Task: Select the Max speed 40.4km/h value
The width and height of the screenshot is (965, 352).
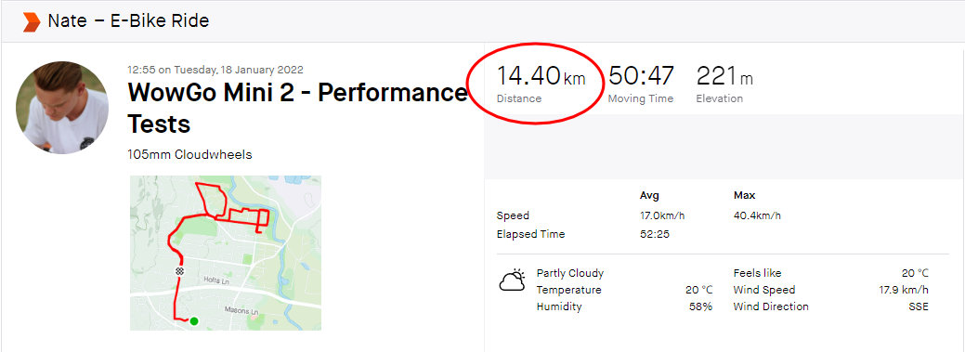Action: [x=757, y=216]
